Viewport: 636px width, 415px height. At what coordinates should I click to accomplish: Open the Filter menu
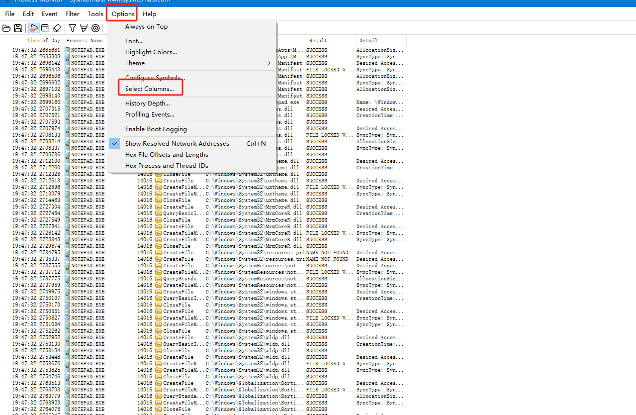[72, 14]
